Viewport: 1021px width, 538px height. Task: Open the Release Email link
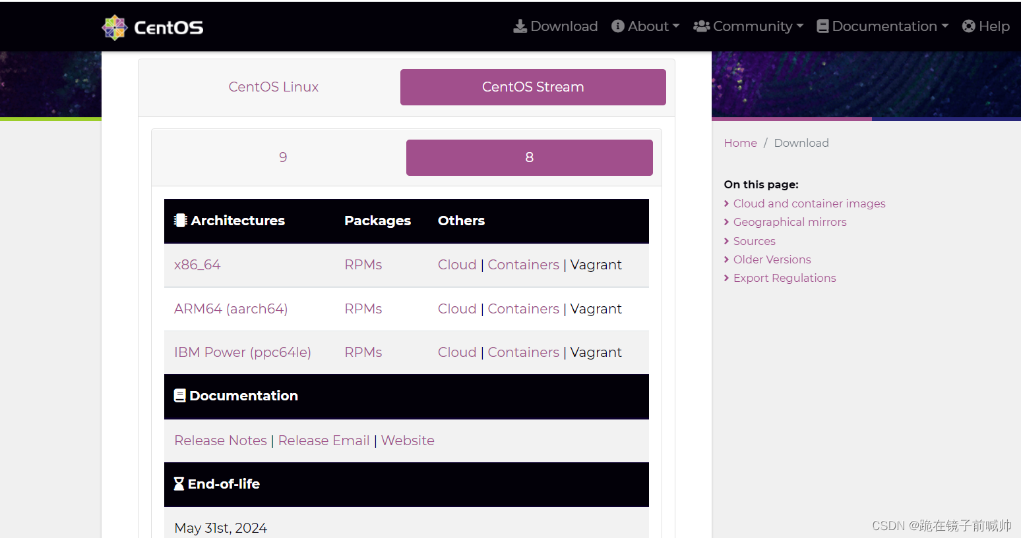[x=324, y=441]
